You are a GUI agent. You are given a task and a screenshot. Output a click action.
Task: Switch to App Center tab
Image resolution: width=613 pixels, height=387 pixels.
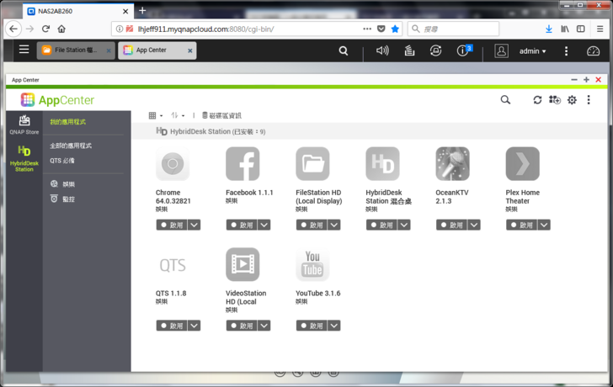[x=157, y=50]
